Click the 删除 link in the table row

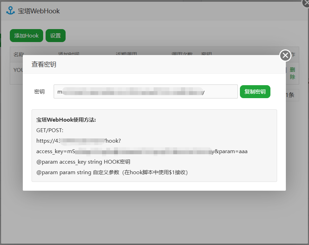click(292, 73)
